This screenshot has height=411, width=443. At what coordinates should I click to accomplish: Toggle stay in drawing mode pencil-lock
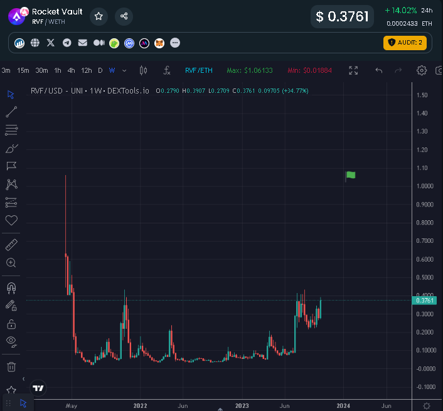11,306
